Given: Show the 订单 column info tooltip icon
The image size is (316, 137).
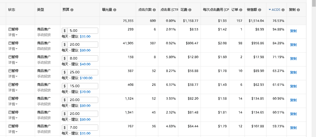Looking at the screenshot, I should (241, 10).
